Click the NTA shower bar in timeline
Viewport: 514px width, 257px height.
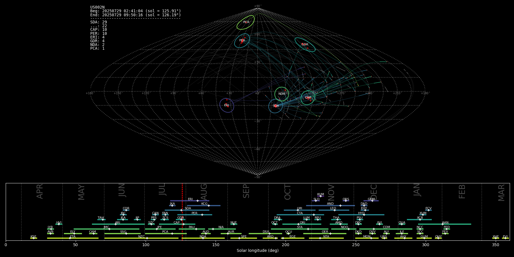(326, 238)
